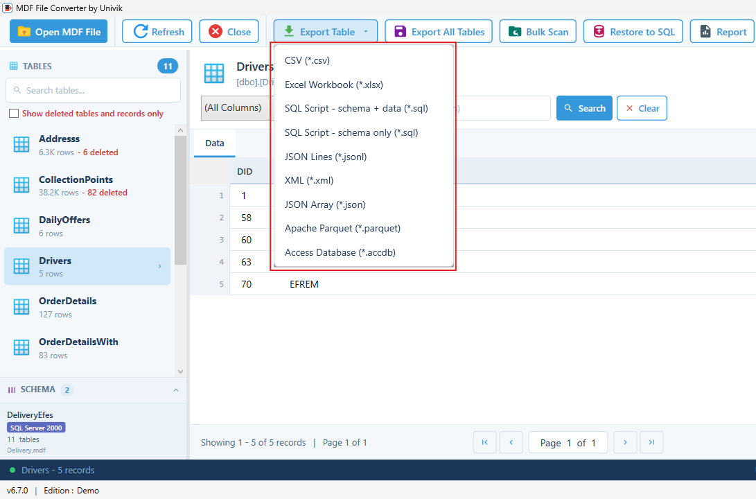Click the red X Close icon
The height and width of the screenshot is (499, 756).
pos(215,32)
